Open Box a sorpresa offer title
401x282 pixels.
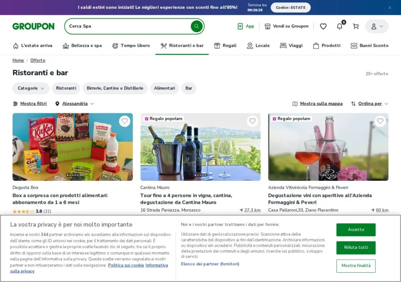(60, 198)
